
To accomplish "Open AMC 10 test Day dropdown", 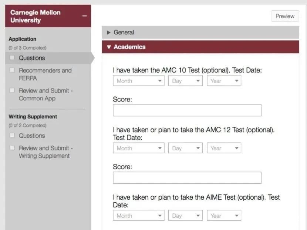I will click(185, 81).
